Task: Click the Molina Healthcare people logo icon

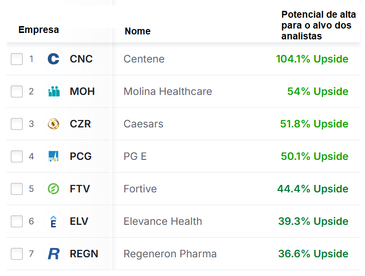Action: (x=54, y=92)
